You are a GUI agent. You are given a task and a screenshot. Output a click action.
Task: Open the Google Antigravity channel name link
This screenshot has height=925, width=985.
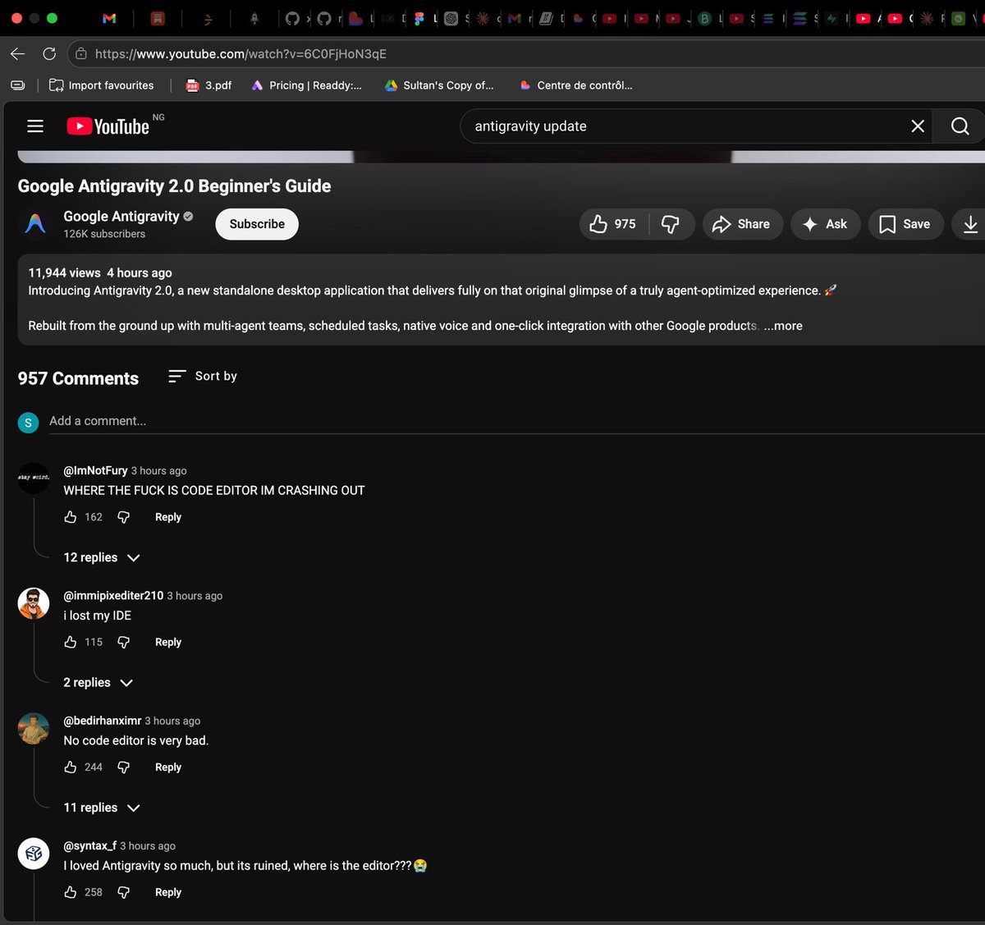coord(121,216)
